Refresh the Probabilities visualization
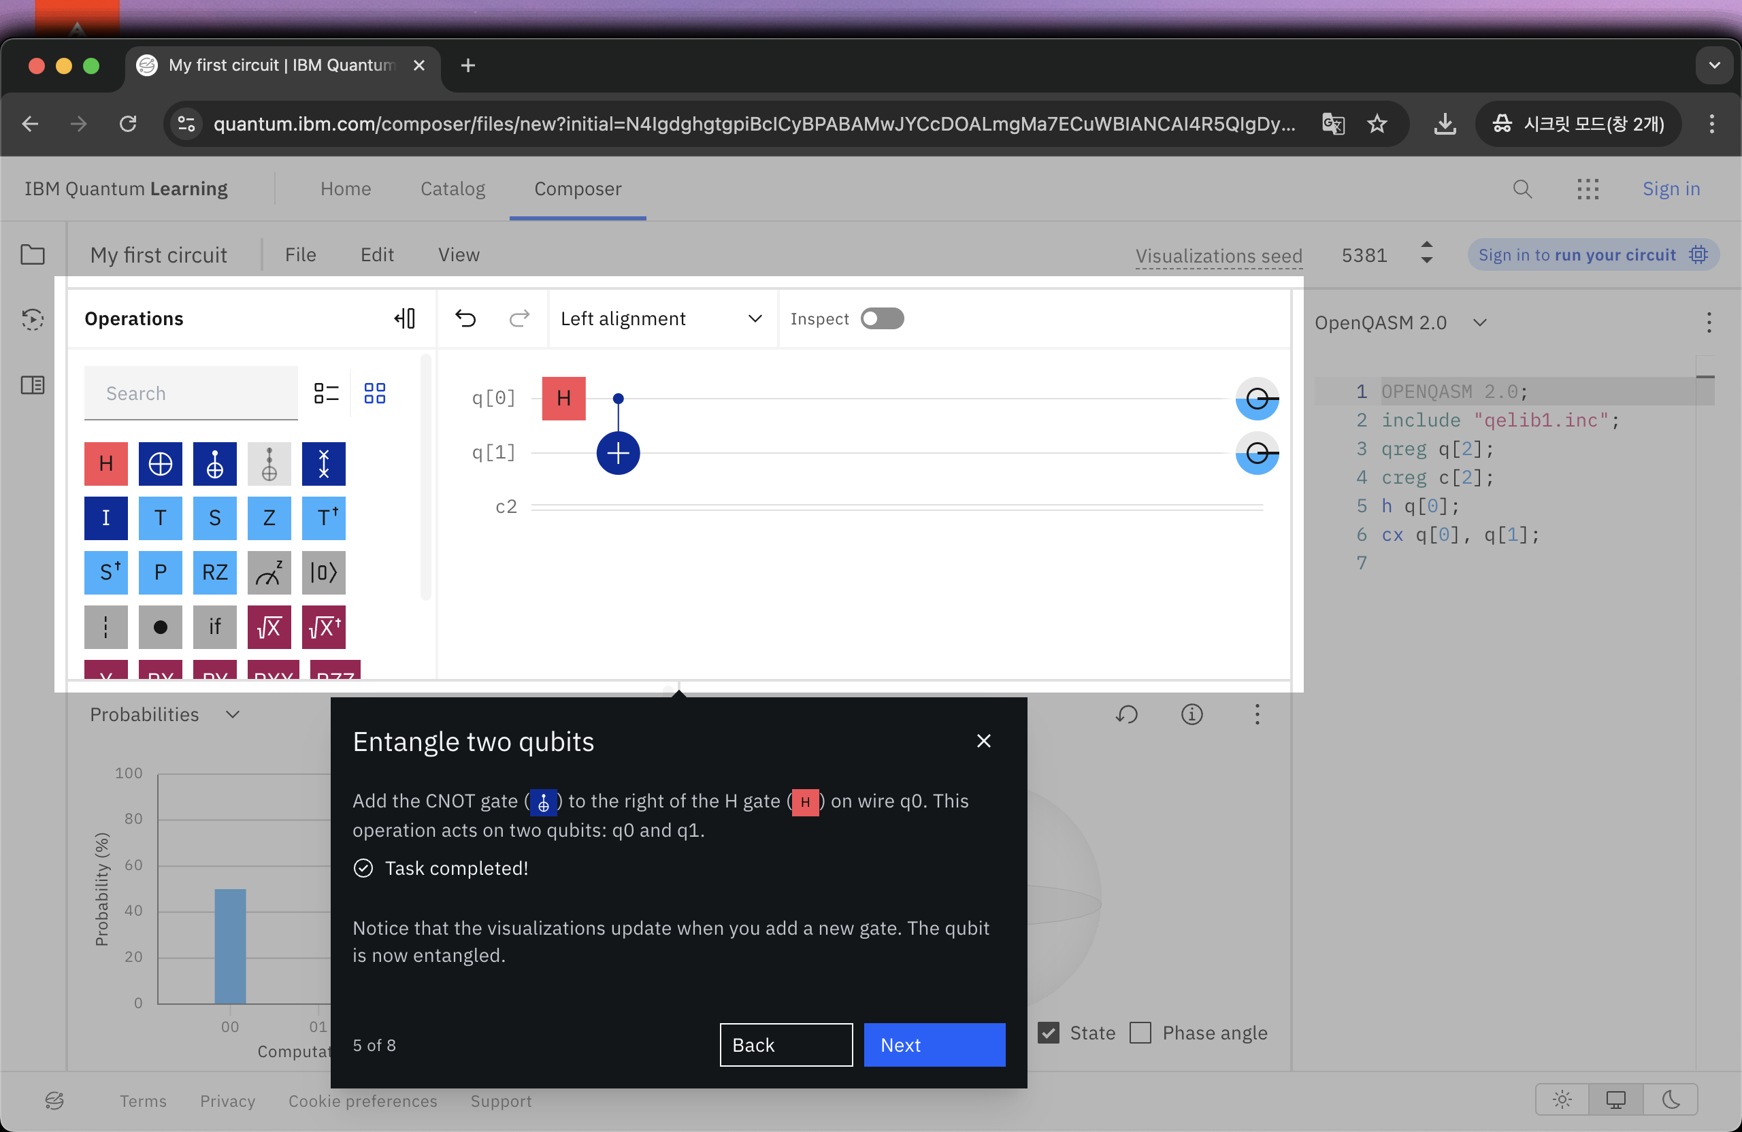 point(1126,714)
